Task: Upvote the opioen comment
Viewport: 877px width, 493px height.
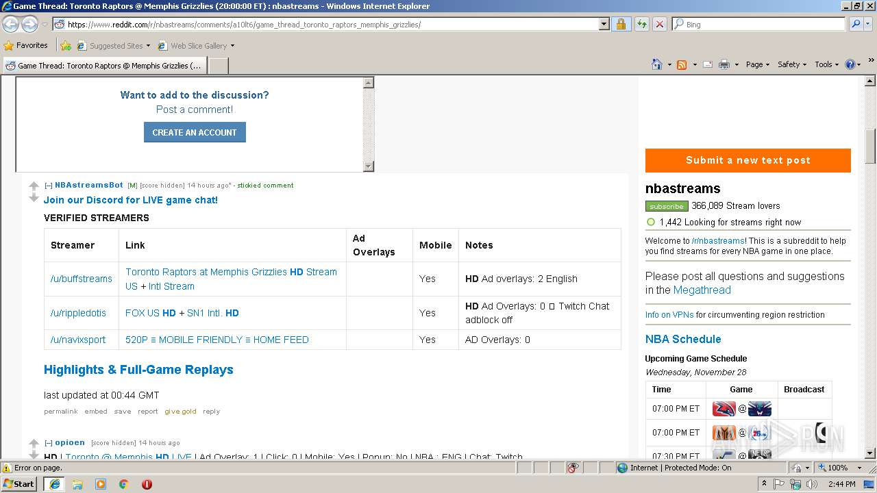Action: point(34,444)
